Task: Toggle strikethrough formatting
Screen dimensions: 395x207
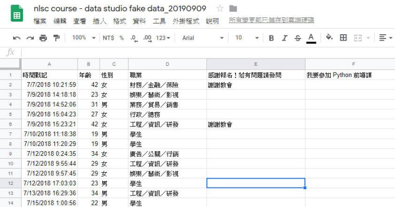Action: tap(298, 38)
